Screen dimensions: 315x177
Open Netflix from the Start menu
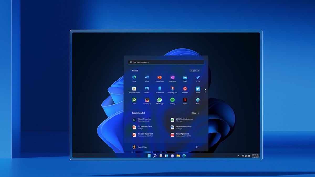[185, 100]
